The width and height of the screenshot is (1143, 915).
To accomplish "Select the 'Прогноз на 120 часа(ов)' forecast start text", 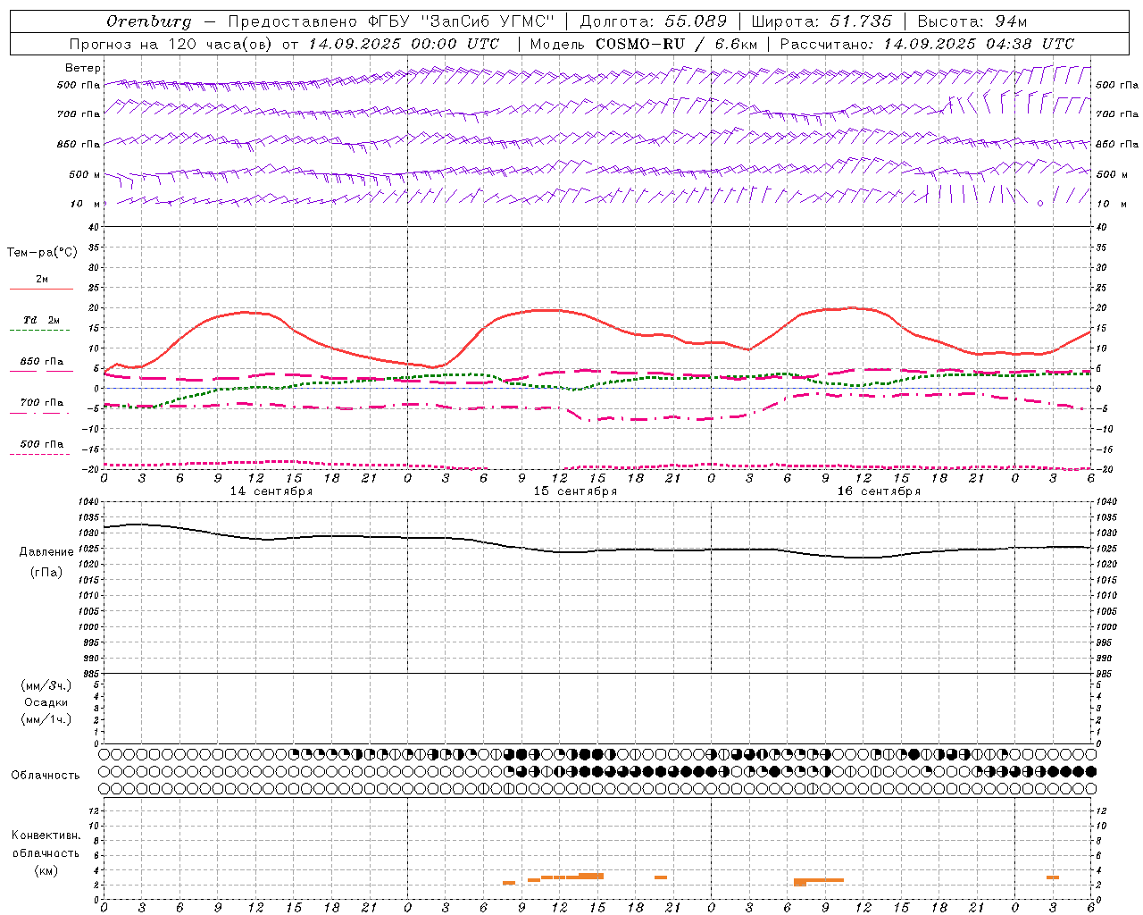I will (171, 44).
